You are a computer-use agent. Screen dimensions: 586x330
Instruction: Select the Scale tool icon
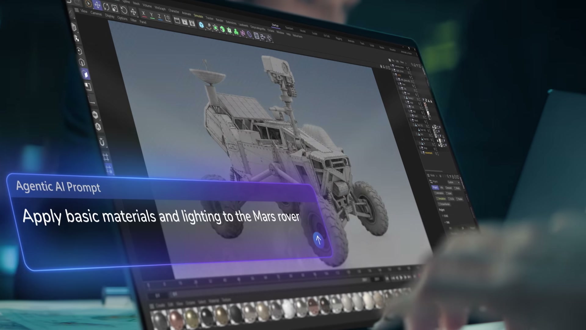click(x=114, y=8)
